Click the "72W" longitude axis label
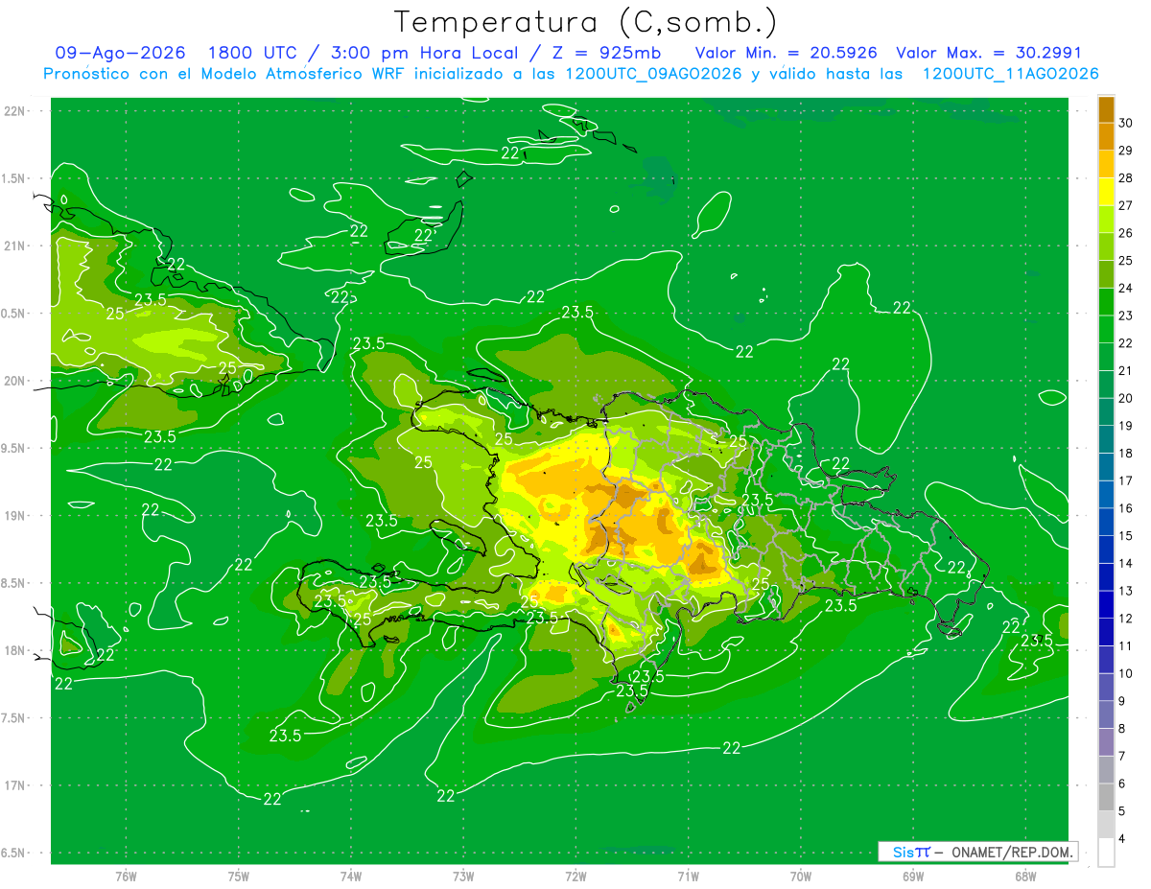The height and width of the screenshot is (889, 1151). 575,877
